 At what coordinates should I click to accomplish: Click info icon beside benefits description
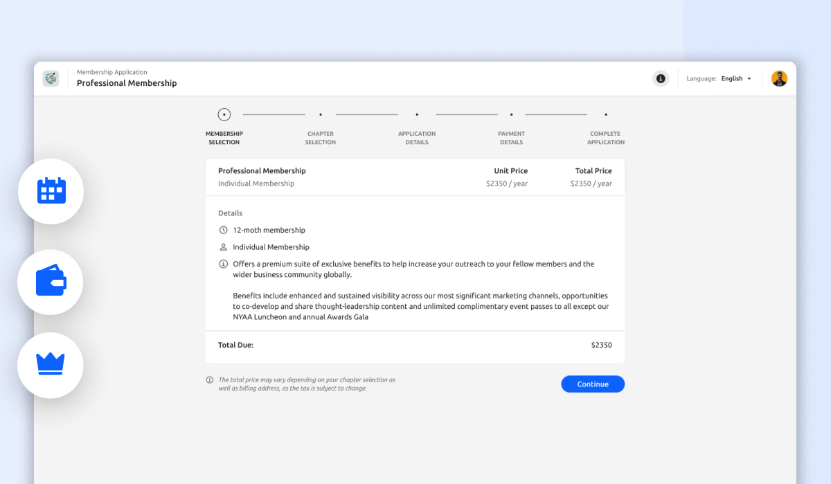(223, 264)
